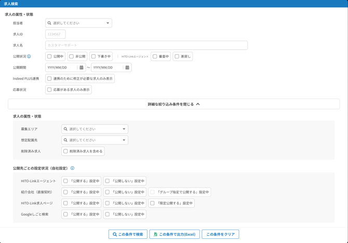Click この条件で出力(Excel) button
348x243 pixels.
175,234
